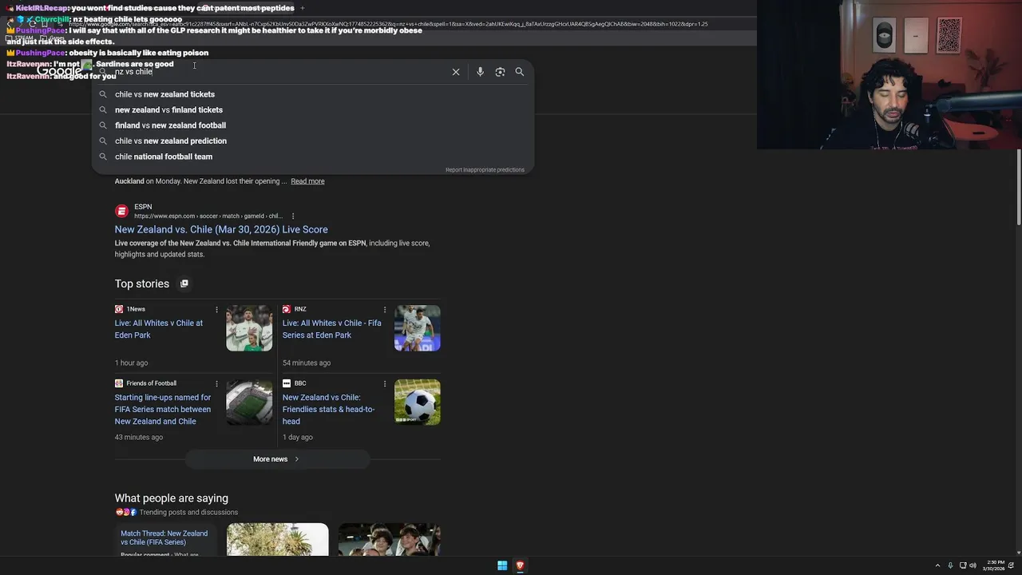1022x575 pixels.
Task: Select suggestion chile vs new zealand tickets
Action: (313, 94)
